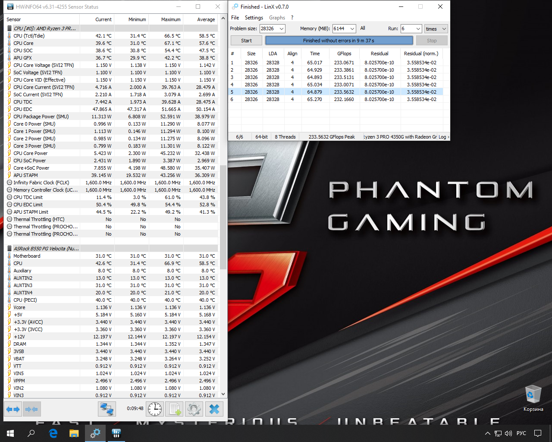The height and width of the screenshot is (442, 552).
Task: Open the Windows Start menu
Action: pyautogui.click(x=10, y=433)
